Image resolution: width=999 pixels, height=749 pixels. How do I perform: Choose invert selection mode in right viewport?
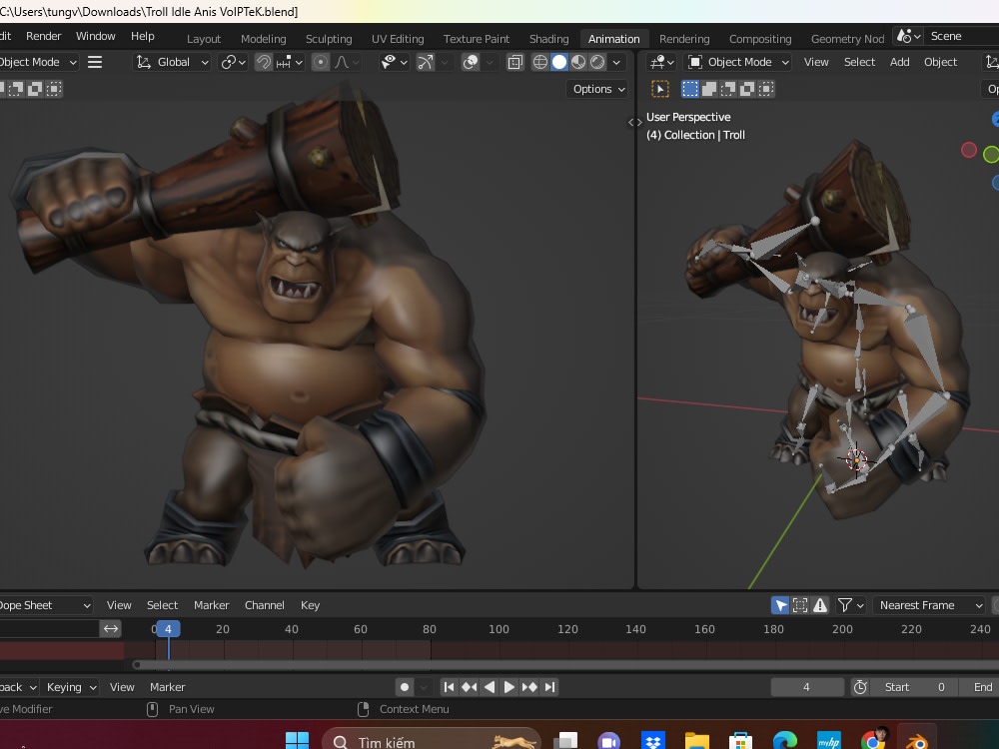click(747, 89)
